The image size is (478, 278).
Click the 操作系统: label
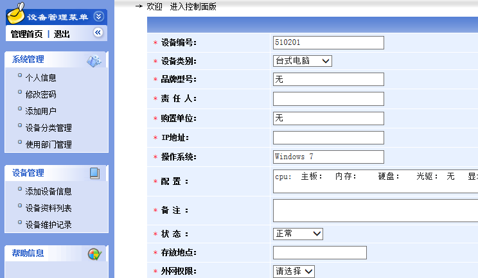pos(179,157)
